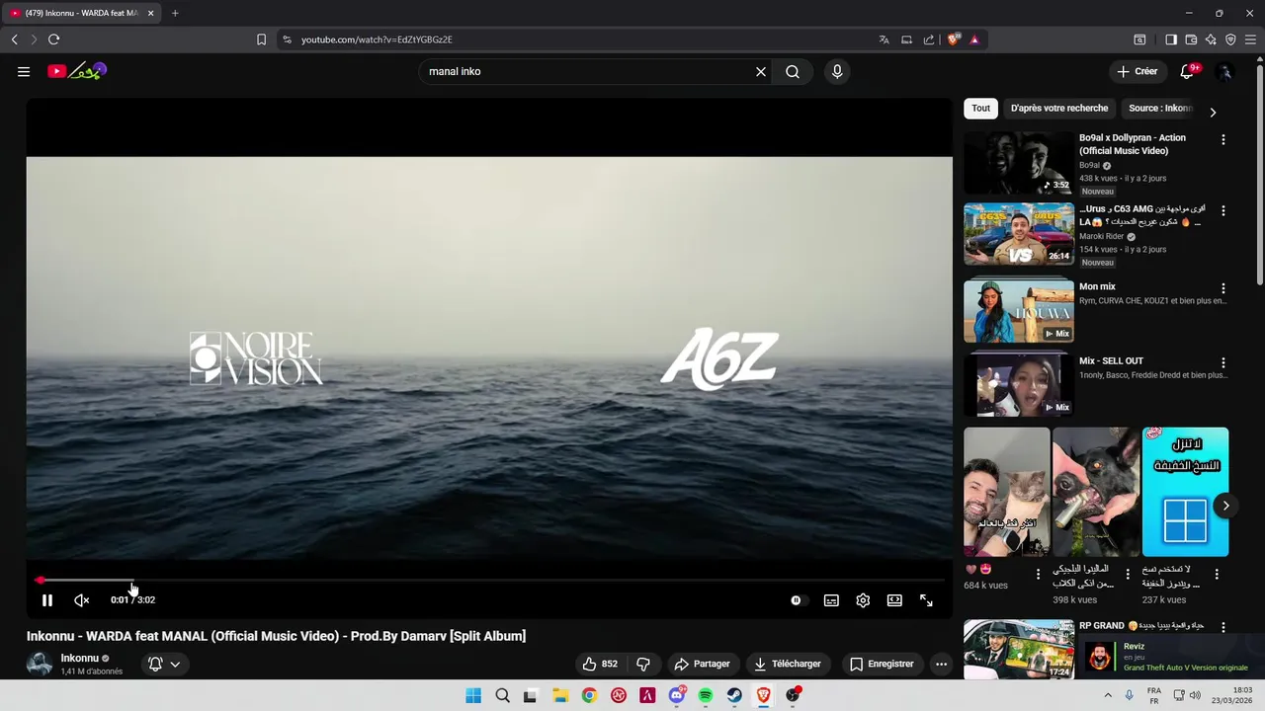1265x711 pixels.
Task: Go to YouTube home via the logo
Action: 77,71
